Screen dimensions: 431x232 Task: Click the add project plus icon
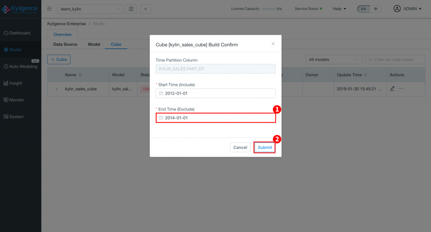pos(146,9)
